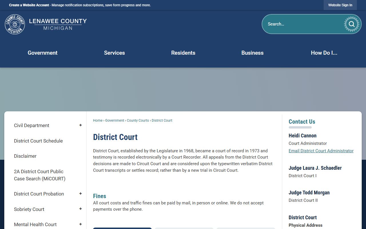Go to Home breadcrumb
The width and height of the screenshot is (366, 229).
pyautogui.click(x=98, y=121)
